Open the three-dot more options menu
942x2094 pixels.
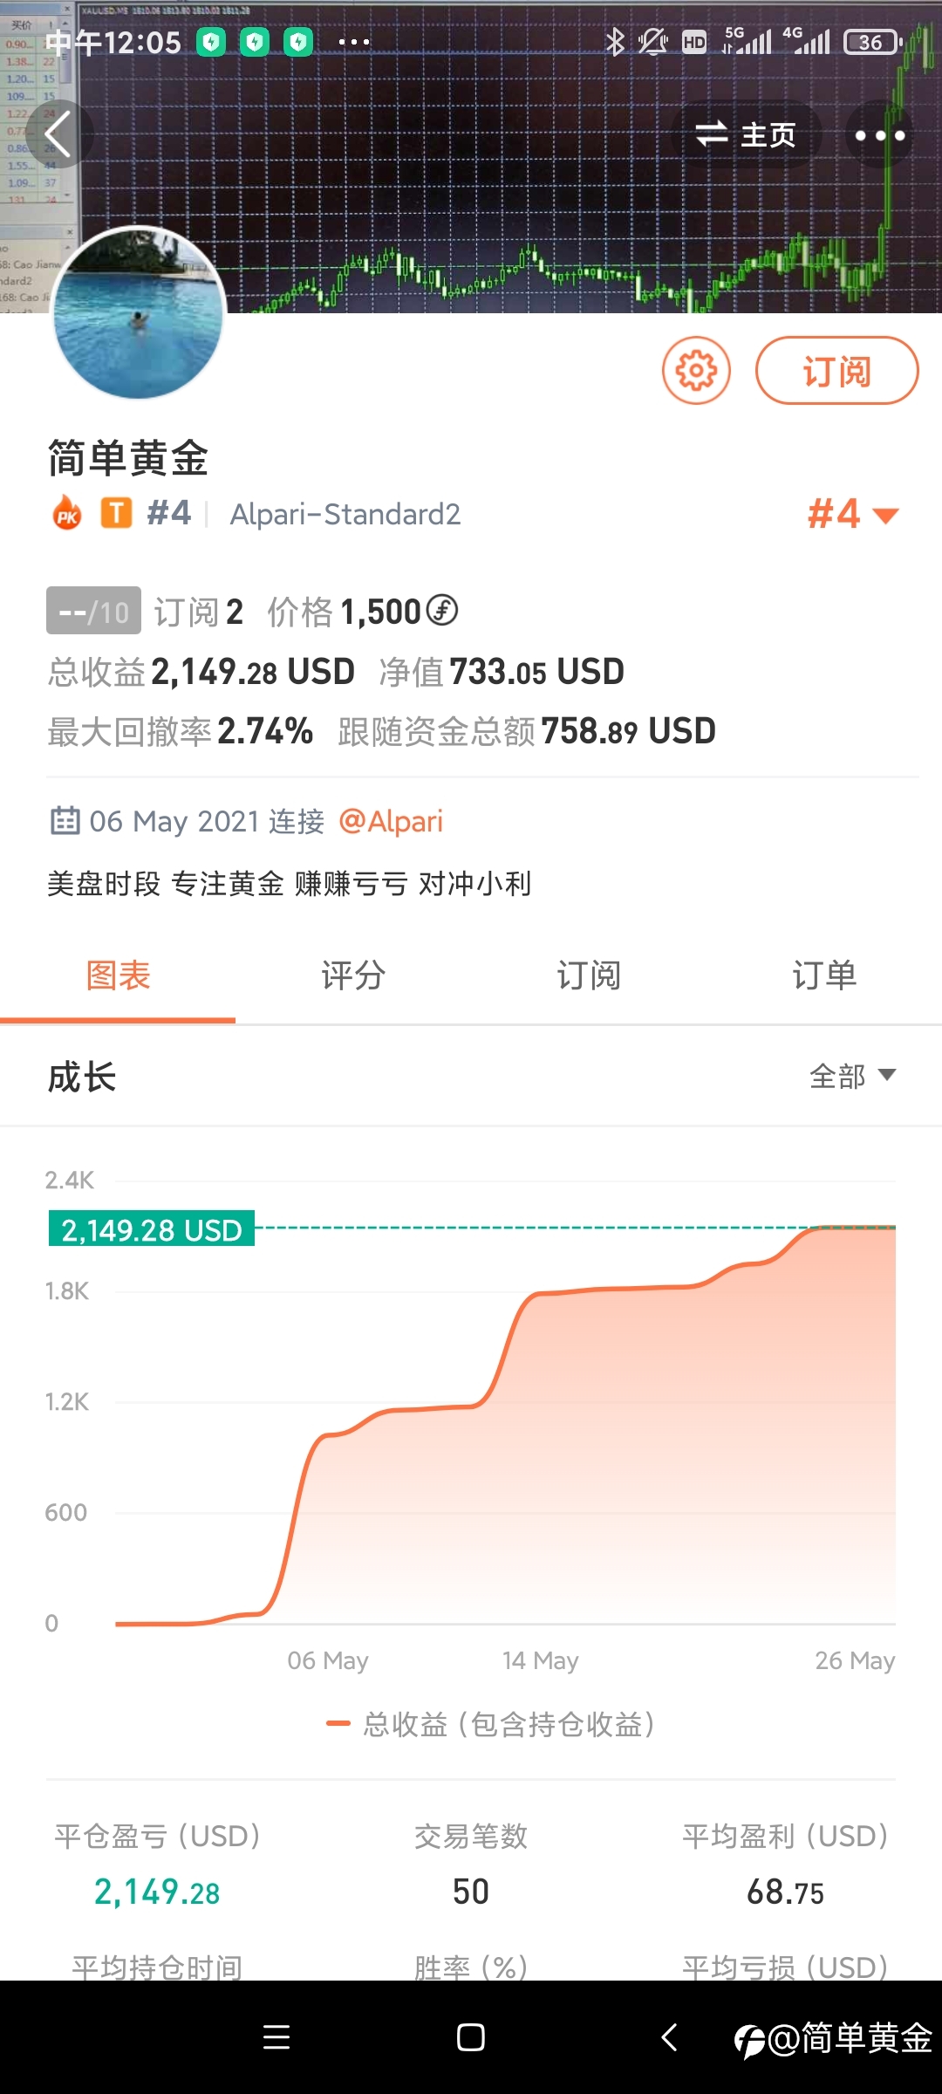(879, 135)
